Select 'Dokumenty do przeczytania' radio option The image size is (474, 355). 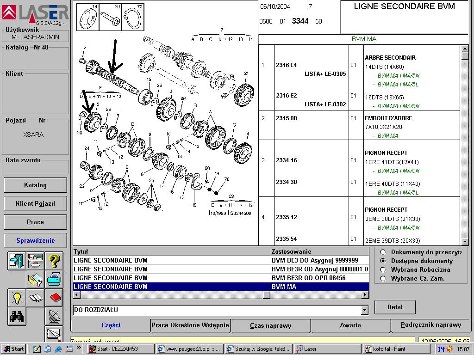pos(383,252)
